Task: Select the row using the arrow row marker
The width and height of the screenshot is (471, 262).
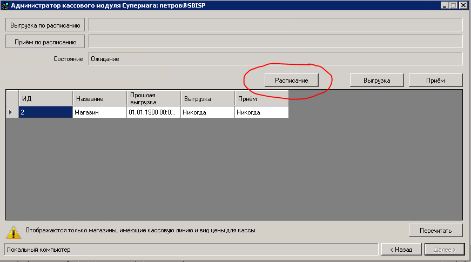Action: (12, 112)
